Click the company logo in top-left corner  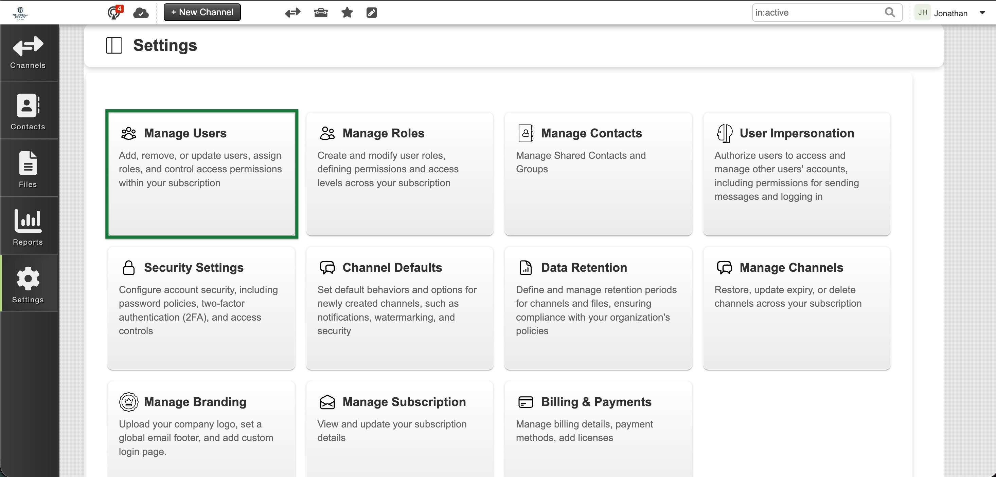(x=20, y=13)
